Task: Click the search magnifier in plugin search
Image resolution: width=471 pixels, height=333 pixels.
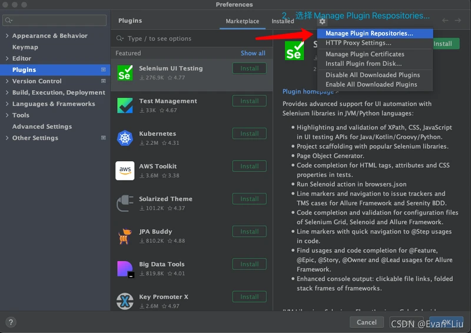Action: (120, 38)
